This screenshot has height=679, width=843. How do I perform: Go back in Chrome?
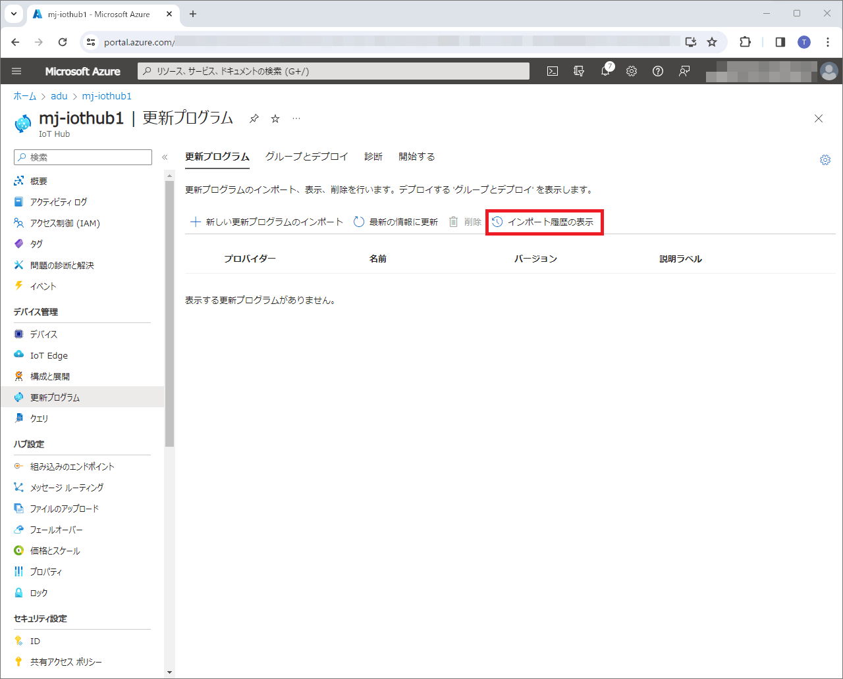coord(16,42)
